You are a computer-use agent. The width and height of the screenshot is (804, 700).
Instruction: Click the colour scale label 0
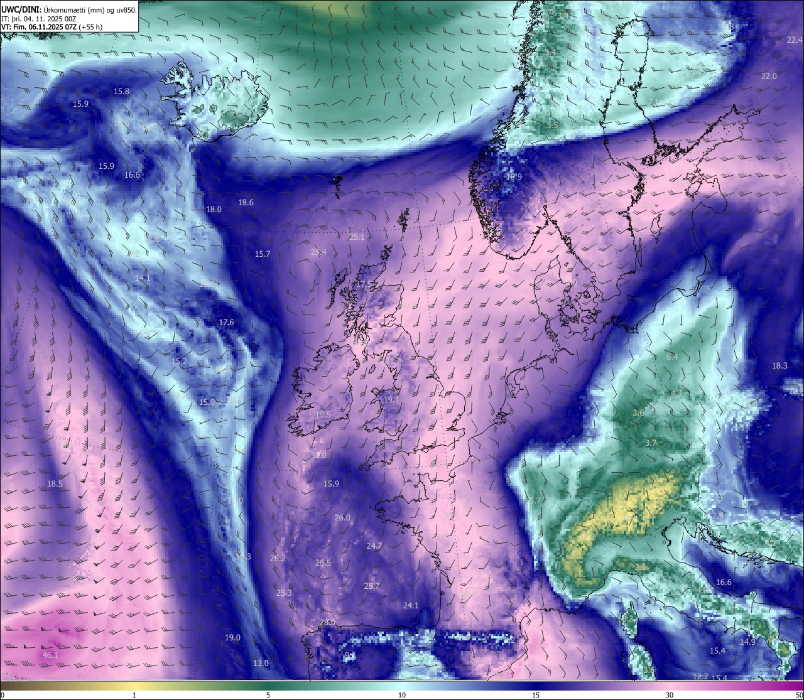coord(3,695)
